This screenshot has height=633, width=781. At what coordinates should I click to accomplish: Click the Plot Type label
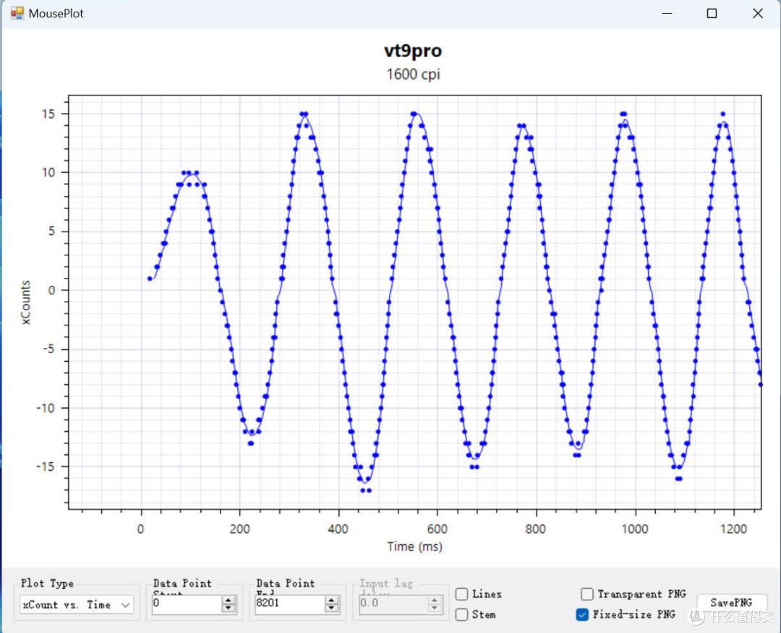(x=47, y=583)
